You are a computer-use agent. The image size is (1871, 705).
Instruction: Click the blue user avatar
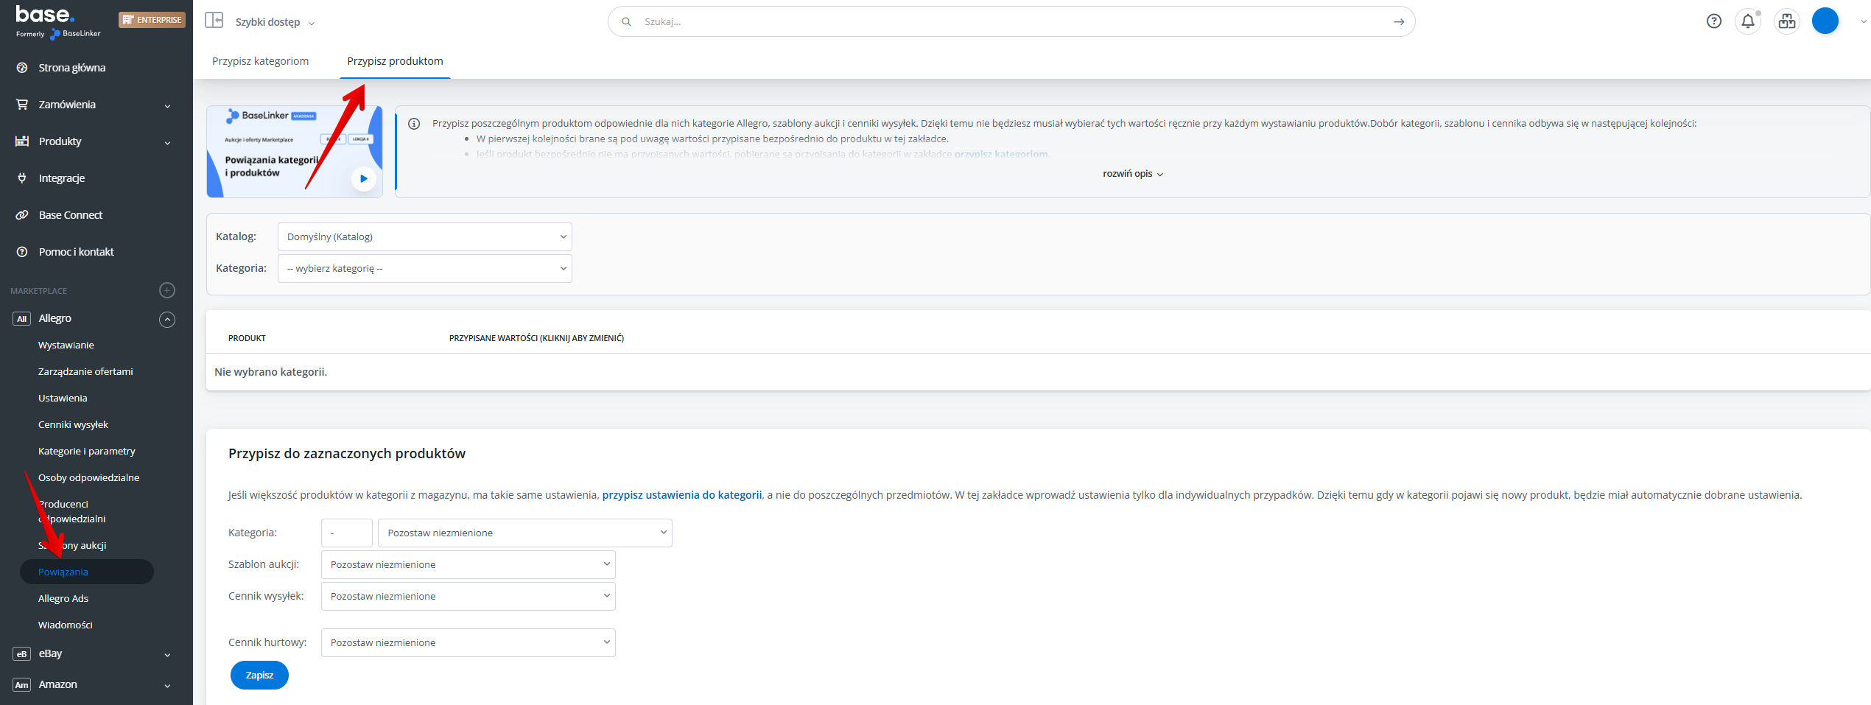point(1825,21)
